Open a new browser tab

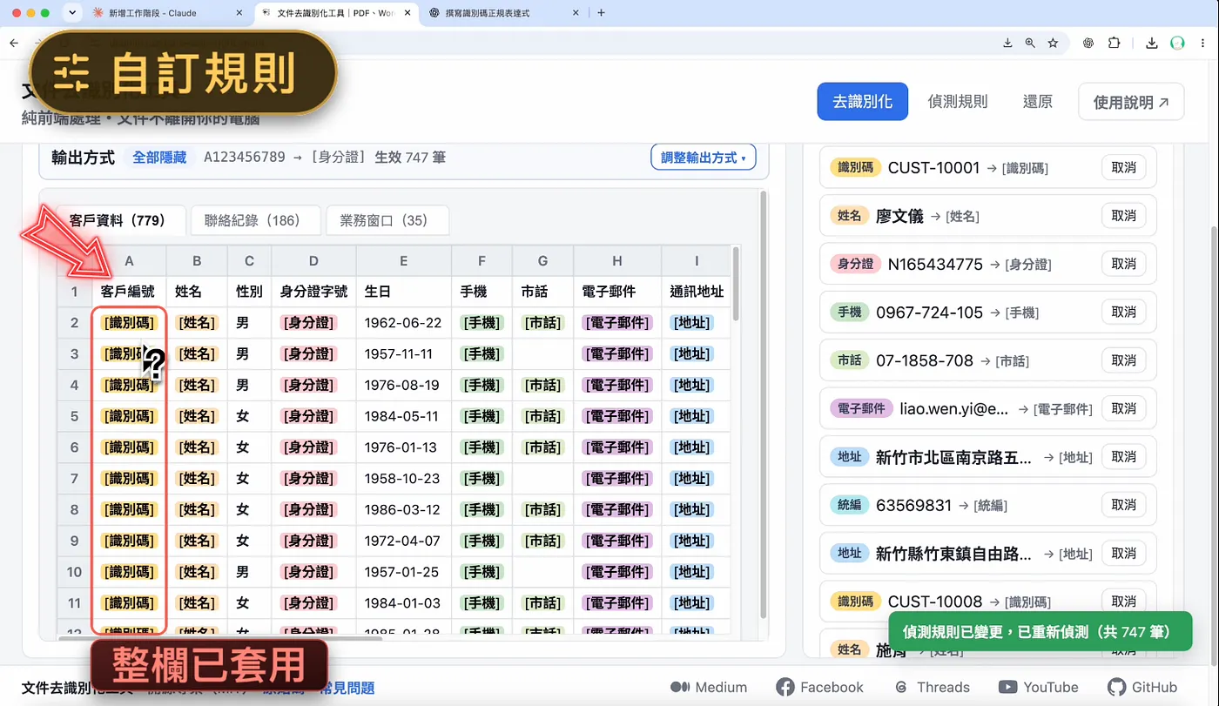point(602,13)
